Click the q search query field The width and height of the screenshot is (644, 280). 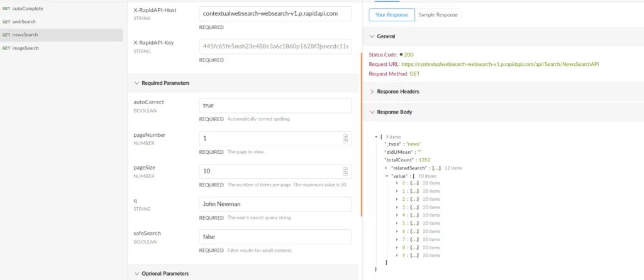275,204
